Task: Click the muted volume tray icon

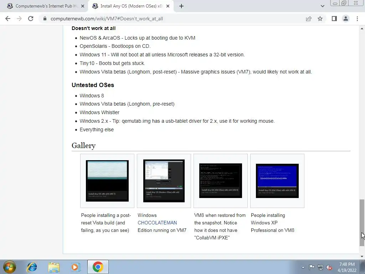Action: coord(329,268)
